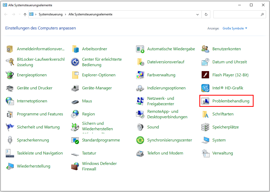Open the Benutzerkonten link
This screenshot has width=270, height=192.
click(x=226, y=49)
